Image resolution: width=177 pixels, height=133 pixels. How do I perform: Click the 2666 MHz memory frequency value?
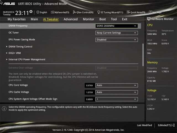(152, 71)
